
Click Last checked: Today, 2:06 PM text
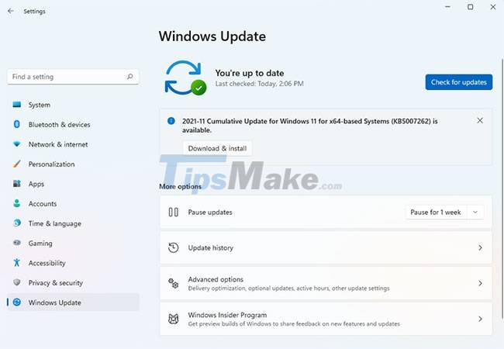259,84
